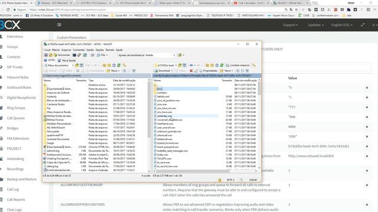Go to remote home directory icon

pos(217,65)
